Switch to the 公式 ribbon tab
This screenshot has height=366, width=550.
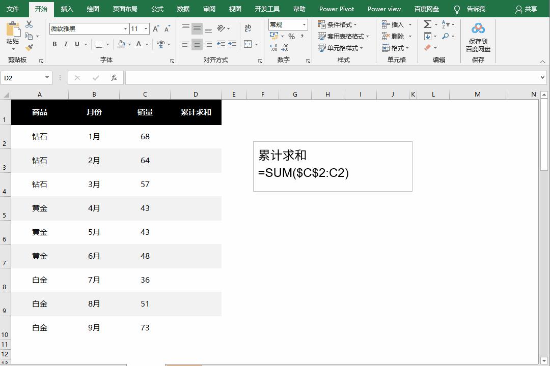click(x=157, y=9)
